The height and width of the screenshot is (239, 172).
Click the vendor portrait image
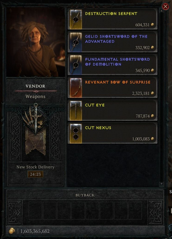pos(36,42)
